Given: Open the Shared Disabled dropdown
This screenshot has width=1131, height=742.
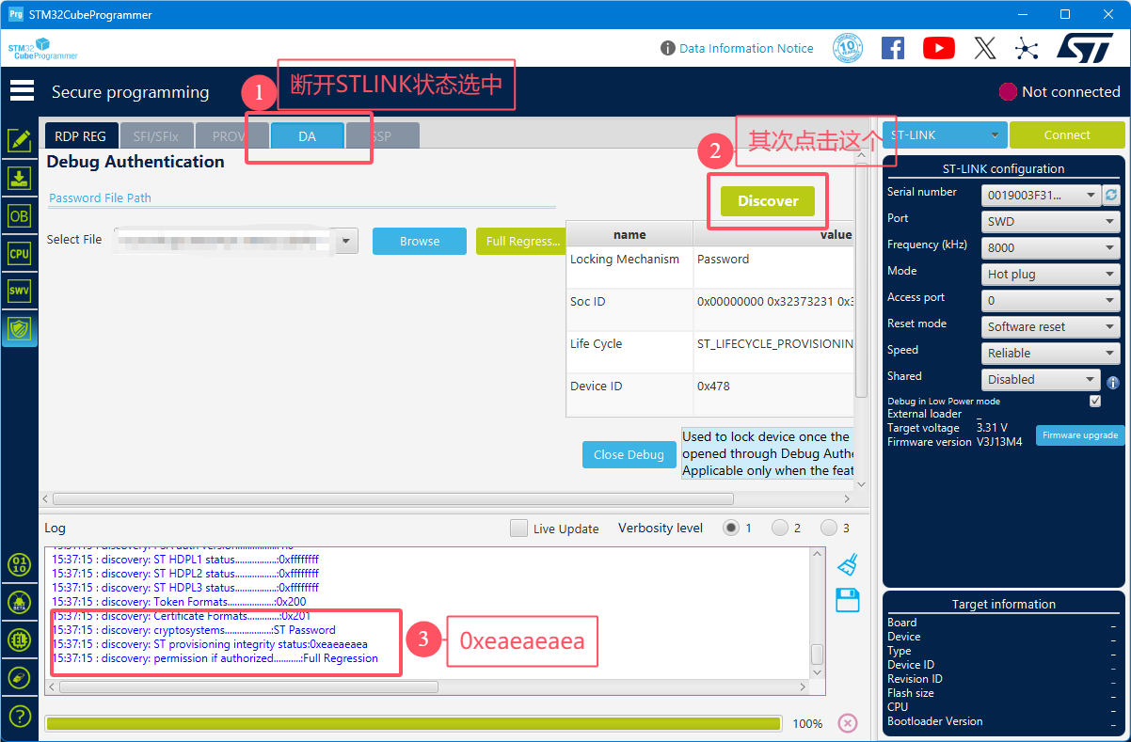Looking at the screenshot, I should pyautogui.click(x=1041, y=379).
